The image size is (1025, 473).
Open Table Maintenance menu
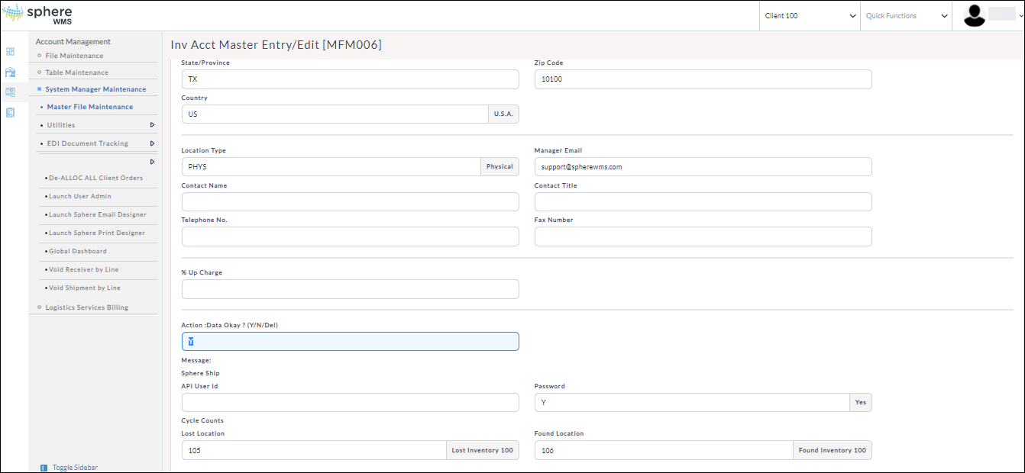pyautogui.click(x=76, y=72)
